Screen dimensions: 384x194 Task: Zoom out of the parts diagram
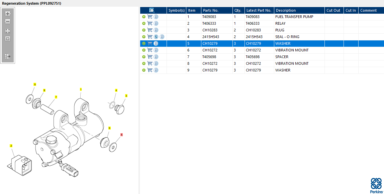(8, 21)
